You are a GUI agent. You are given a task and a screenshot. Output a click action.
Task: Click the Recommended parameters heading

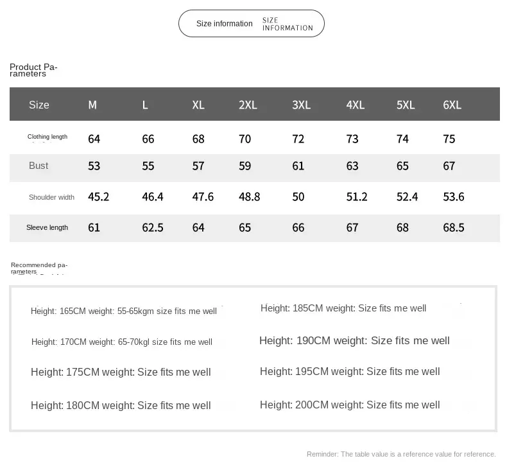tap(39, 268)
